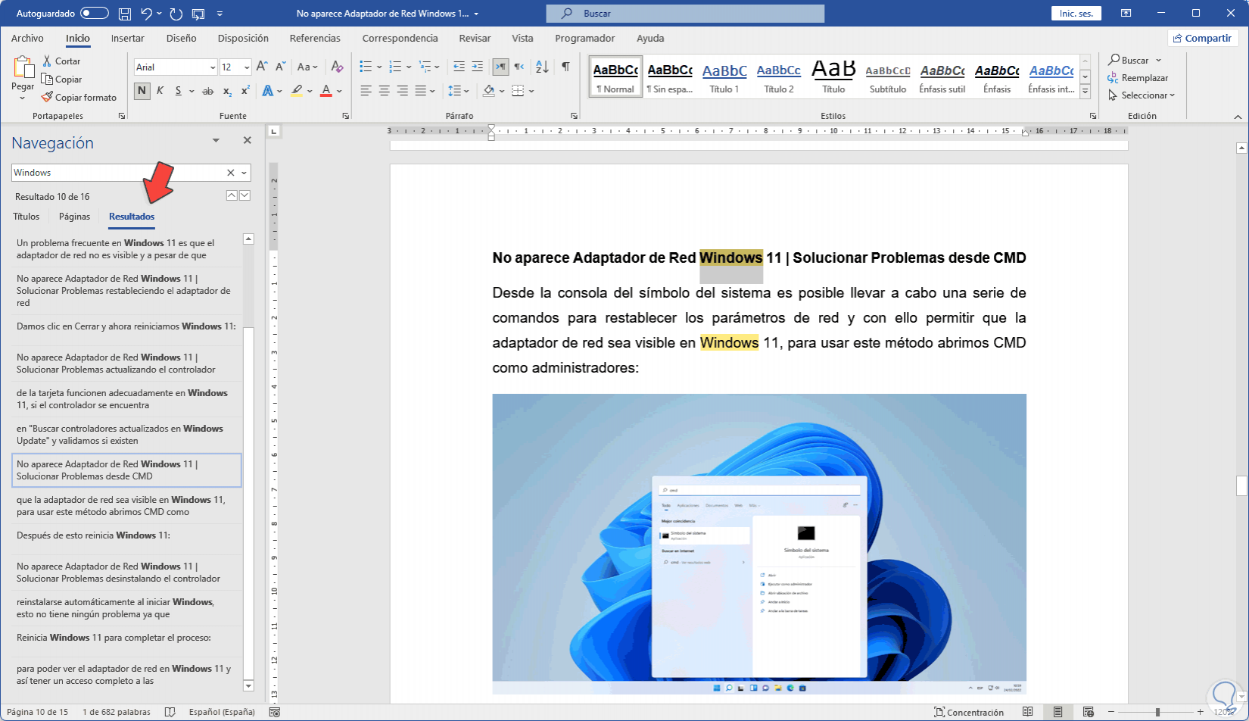Click the center align paragraph icon
Viewport: 1249px width, 721px height.
click(384, 91)
